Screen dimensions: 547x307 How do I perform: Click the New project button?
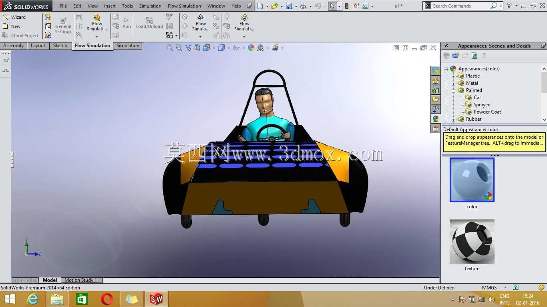pos(11,26)
